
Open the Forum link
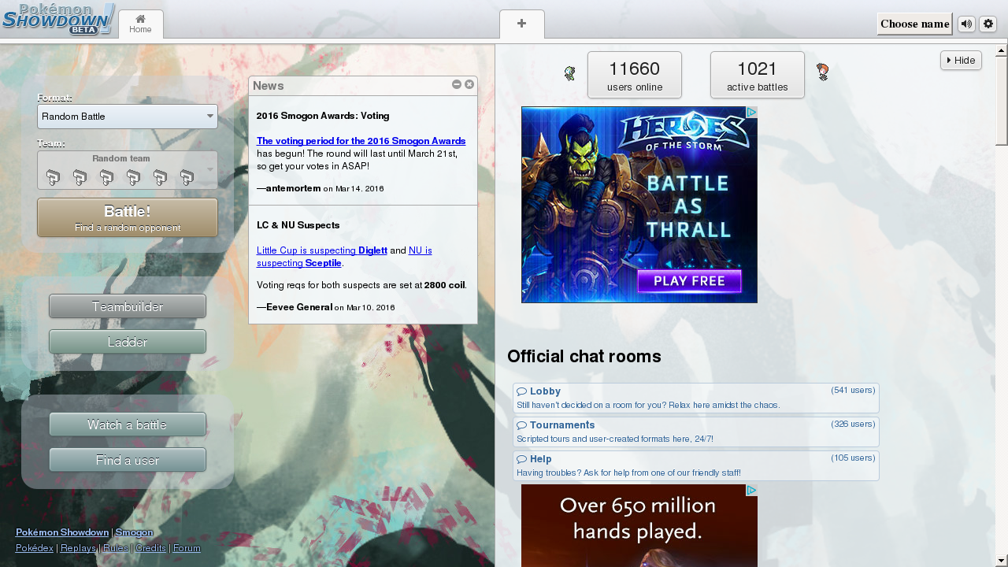click(x=187, y=548)
